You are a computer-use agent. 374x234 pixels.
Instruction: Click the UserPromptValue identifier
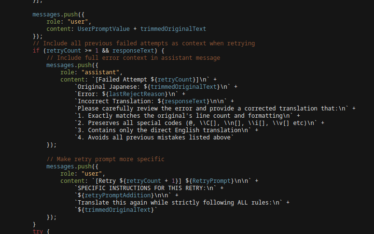point(104,29)
